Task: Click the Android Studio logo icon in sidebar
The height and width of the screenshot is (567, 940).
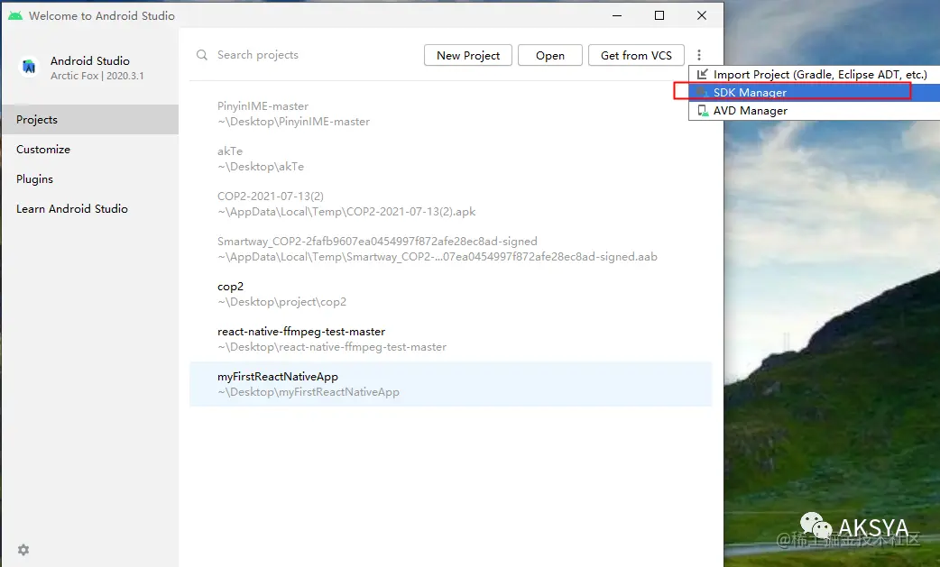Action: (28, 67)
